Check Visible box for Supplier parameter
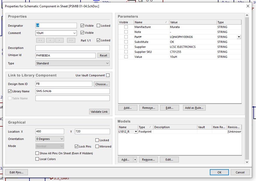 [x=126, y=47]
